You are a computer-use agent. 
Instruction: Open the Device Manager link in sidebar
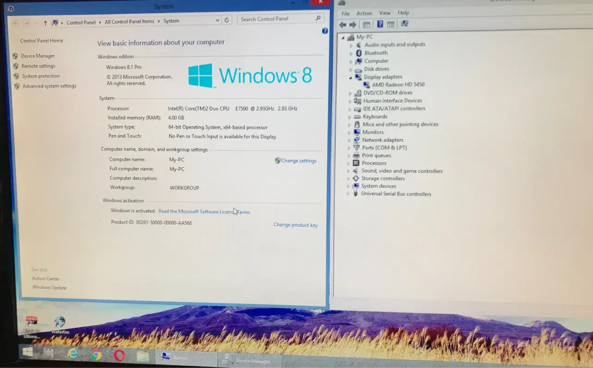click(x=38, y=56)
